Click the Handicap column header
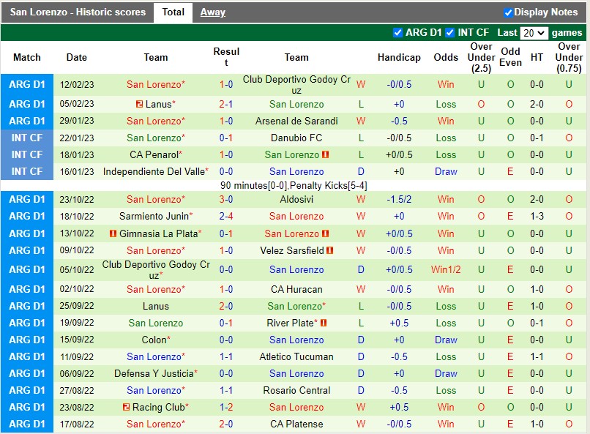This screenshot has height=434, width=590. [399, 58]
